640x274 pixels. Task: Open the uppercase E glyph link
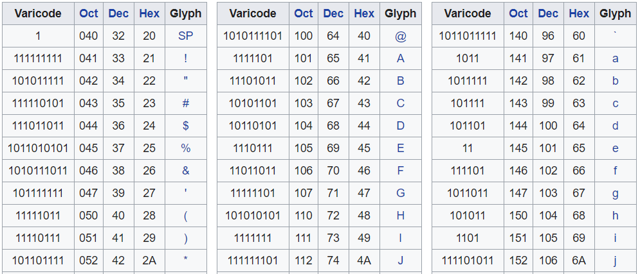(x=401, y=148)
